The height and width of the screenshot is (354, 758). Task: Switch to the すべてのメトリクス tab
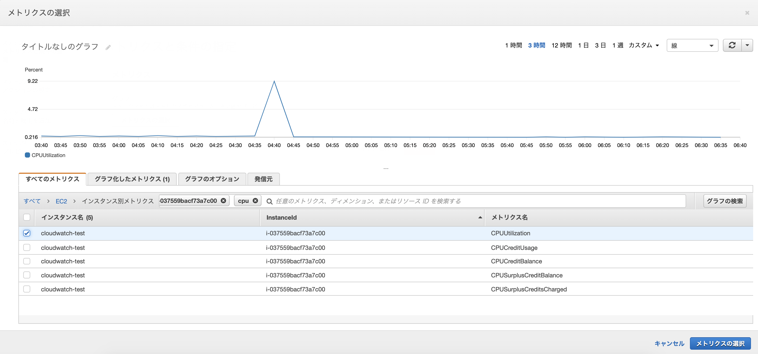tap(52, 179)
